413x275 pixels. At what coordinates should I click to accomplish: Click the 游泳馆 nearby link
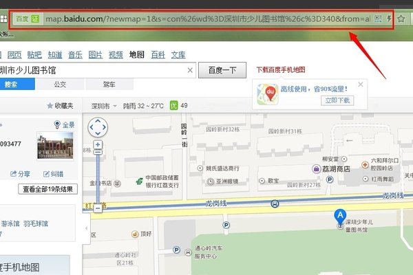pos(10,223)
